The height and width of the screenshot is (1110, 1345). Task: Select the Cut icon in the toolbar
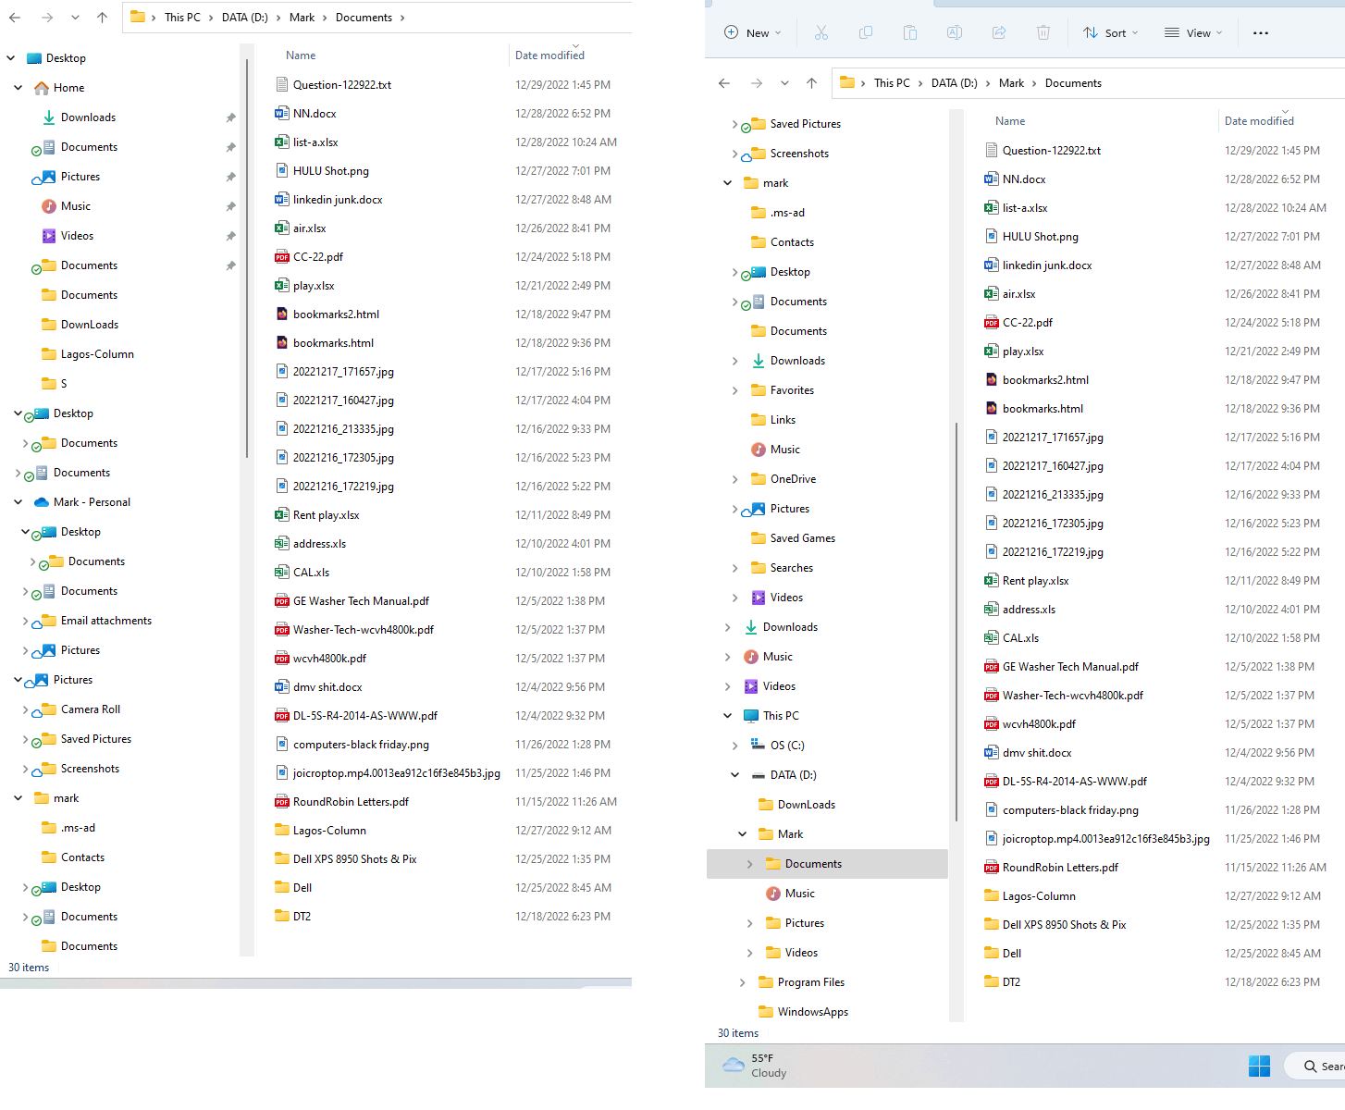click(x=821, y=32)
